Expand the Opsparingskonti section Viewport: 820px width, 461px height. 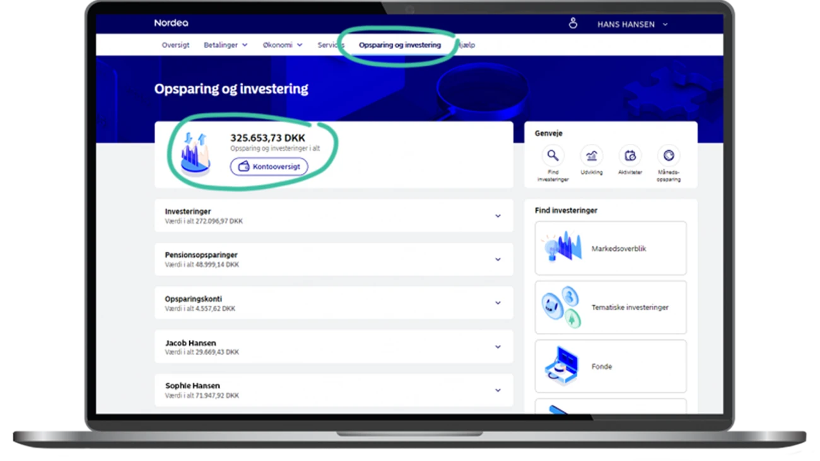(498, 303)
